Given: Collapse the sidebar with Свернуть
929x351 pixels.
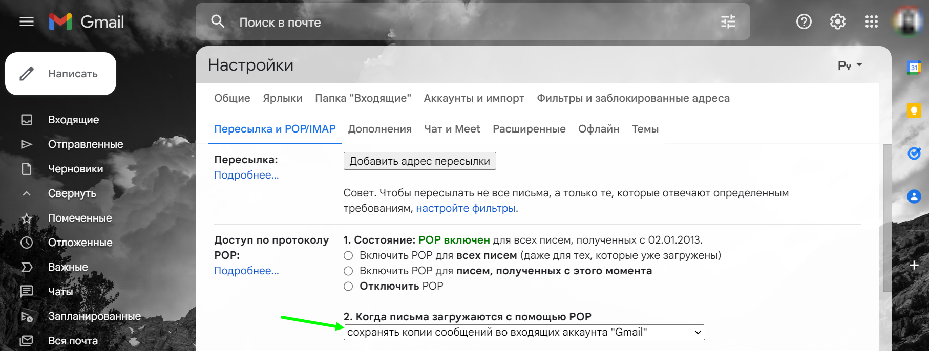Looking at the screenshot, I should click(x=72, y=193).
